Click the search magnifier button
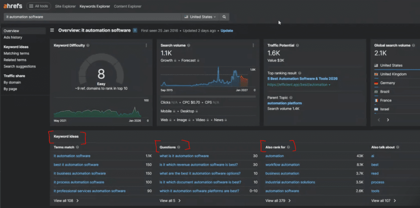This screenshot has height=208, width=420. click(224, 17)
